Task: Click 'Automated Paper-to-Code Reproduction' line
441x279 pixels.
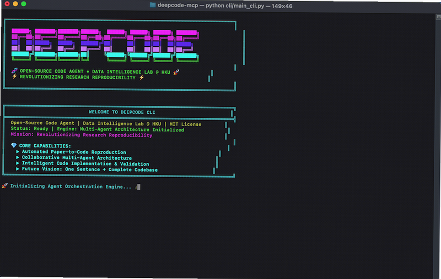Action: (x=74, y=152)
